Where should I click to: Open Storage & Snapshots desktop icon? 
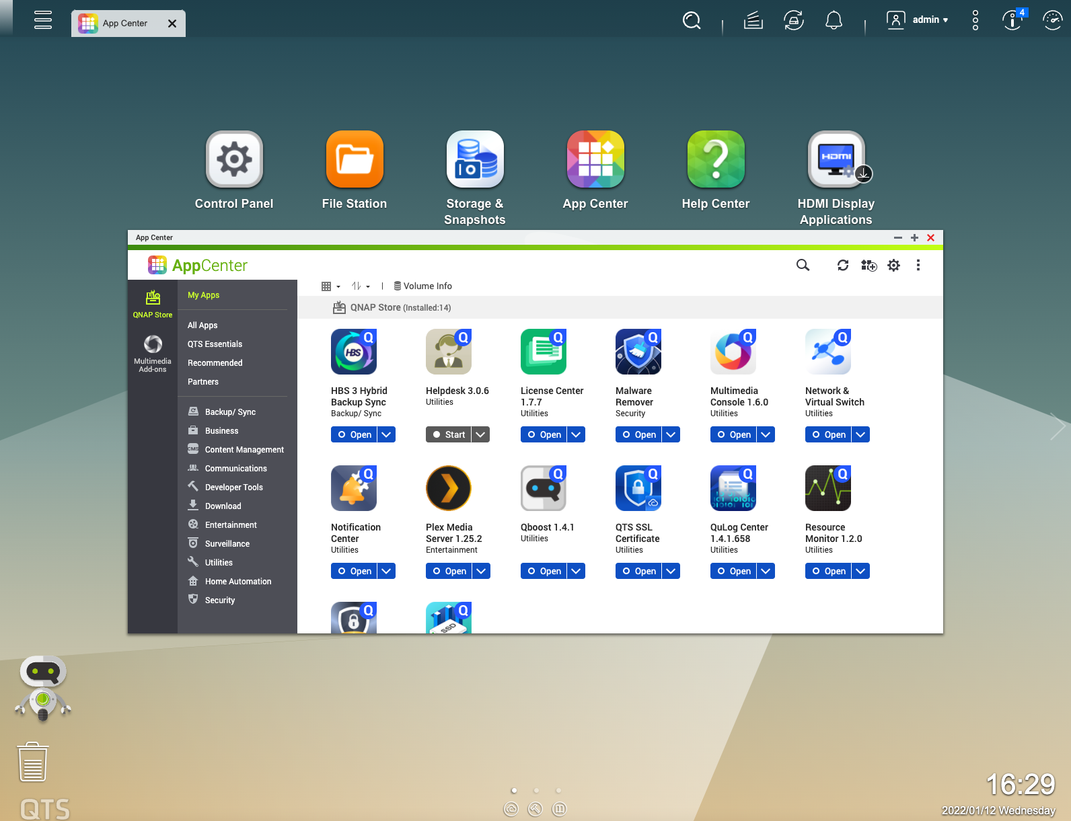pyautogui.click(x=475, y=159)
